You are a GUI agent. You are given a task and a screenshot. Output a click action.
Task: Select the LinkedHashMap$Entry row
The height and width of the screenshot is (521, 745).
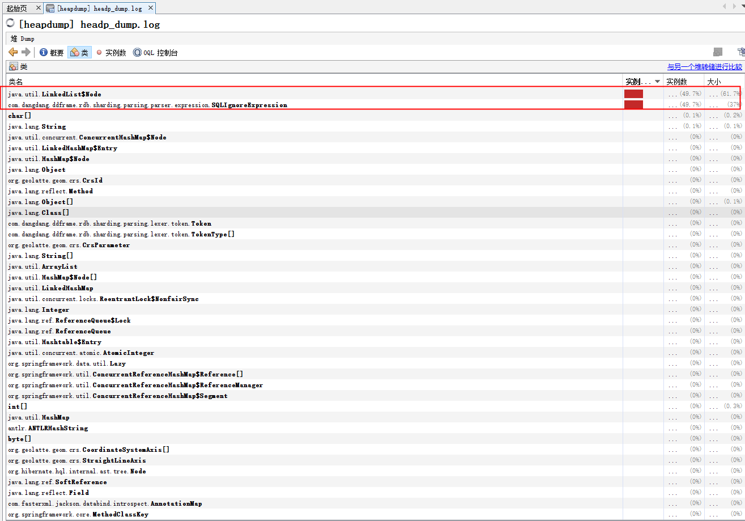374,148
